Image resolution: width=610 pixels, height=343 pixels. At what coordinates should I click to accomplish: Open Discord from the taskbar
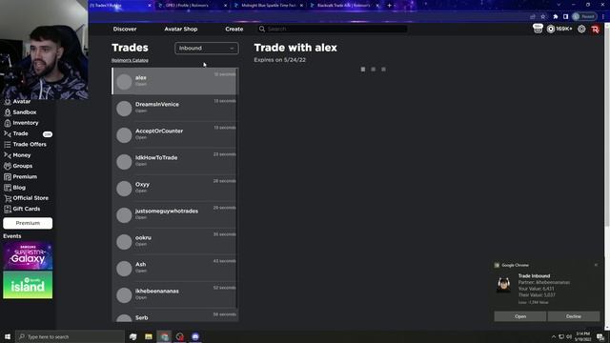click(195, 336)
